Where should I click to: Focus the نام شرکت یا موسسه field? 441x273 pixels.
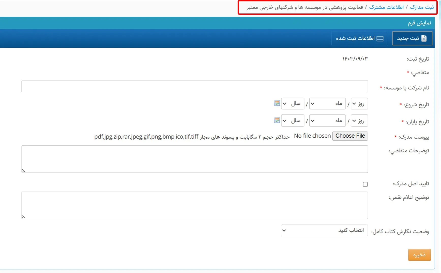(x=195, y=87)
